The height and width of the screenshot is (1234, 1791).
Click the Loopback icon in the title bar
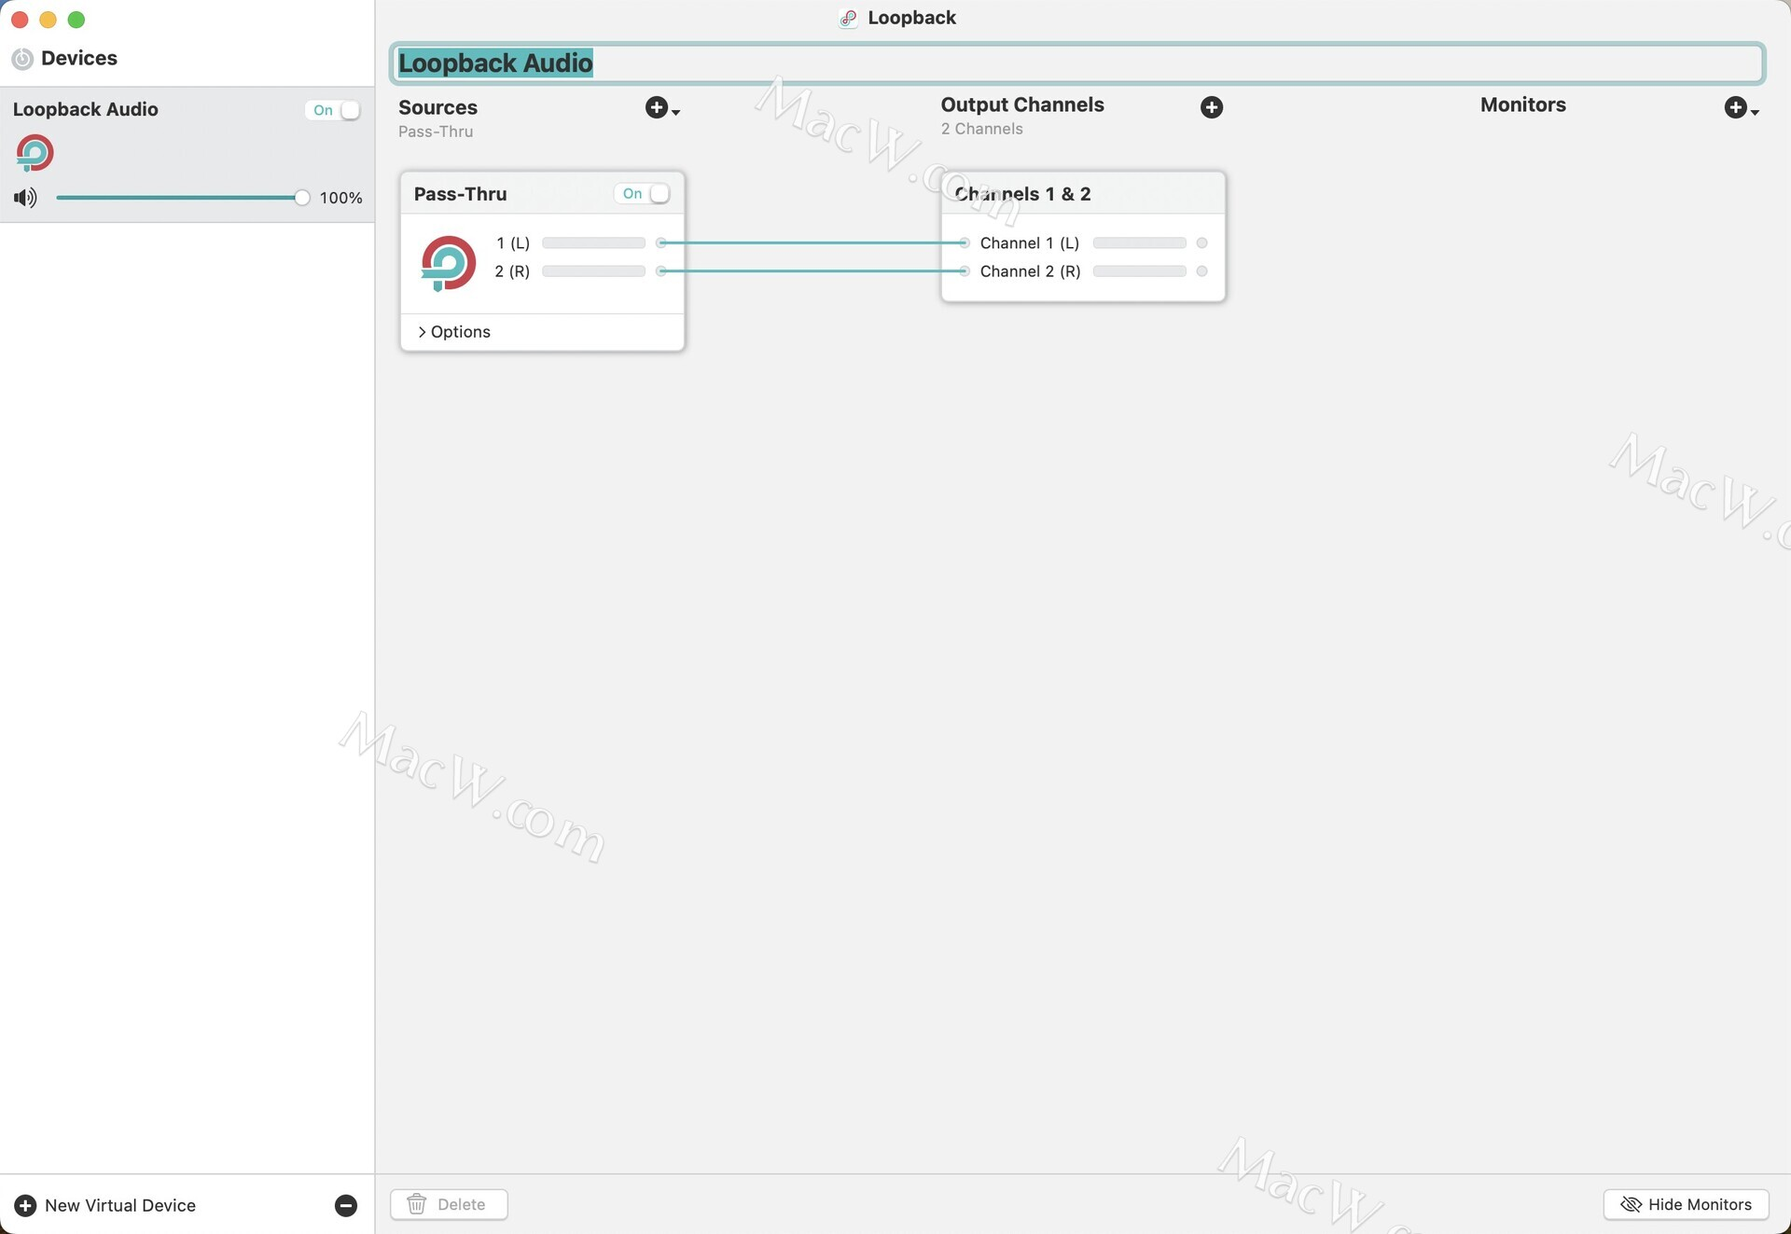tap(848, 18)
